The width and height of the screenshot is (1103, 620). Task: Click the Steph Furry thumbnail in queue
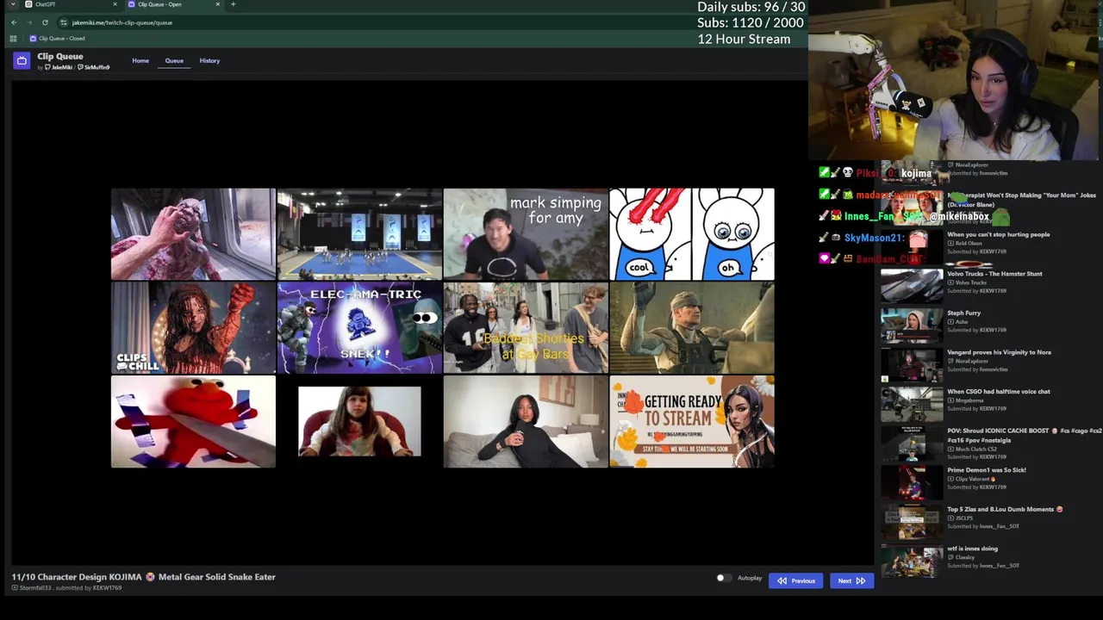912,325
